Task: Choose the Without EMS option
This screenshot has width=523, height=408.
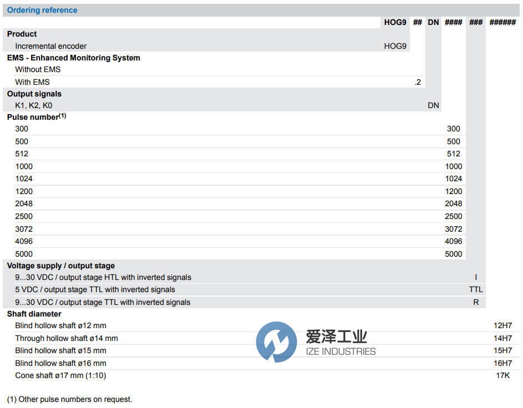Action: pyautogui.click(x=38, y=69)
